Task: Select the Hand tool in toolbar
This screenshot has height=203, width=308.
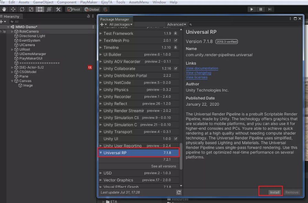Action: click(4, 9)
